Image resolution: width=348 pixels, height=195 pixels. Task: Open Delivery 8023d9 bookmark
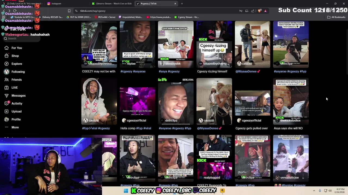(51, 17)
